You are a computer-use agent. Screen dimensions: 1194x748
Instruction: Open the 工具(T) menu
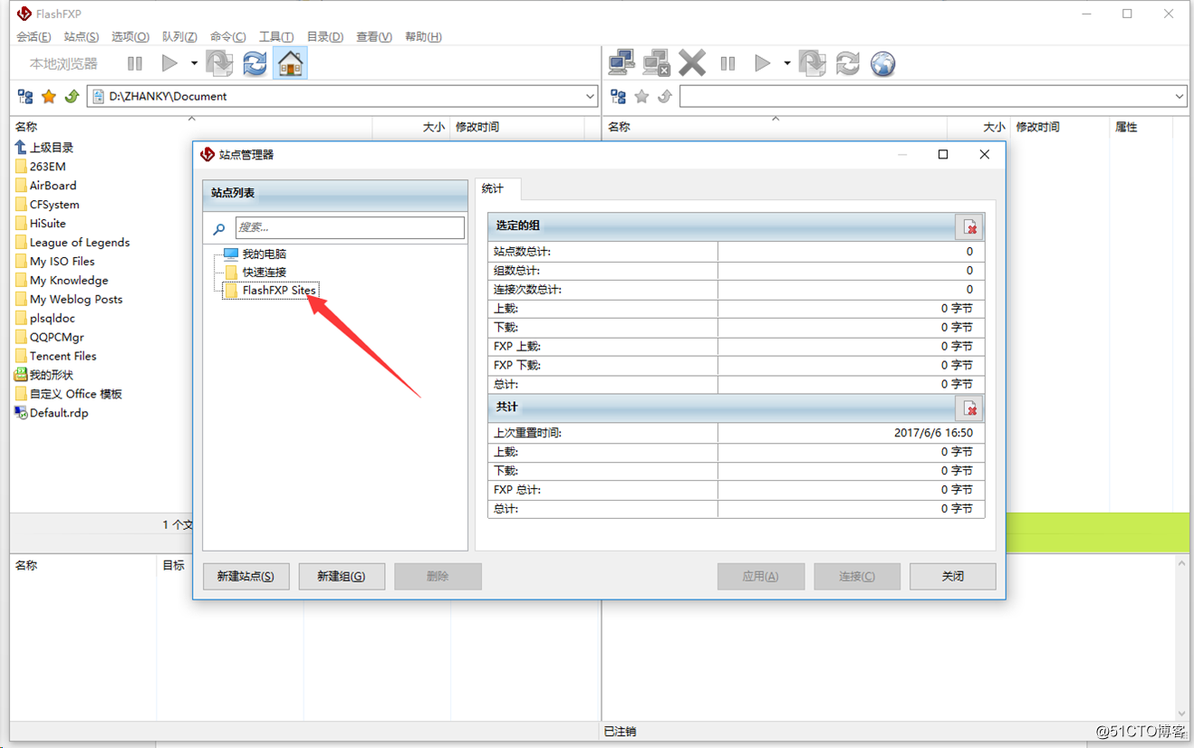[x=276, y=37]
